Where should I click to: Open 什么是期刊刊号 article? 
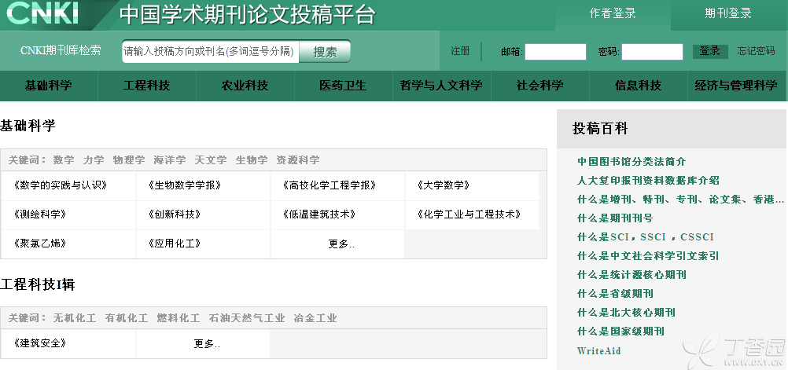coord(615,218)
